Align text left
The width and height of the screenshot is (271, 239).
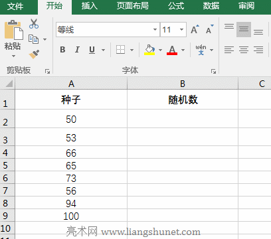tap(229, 50)
